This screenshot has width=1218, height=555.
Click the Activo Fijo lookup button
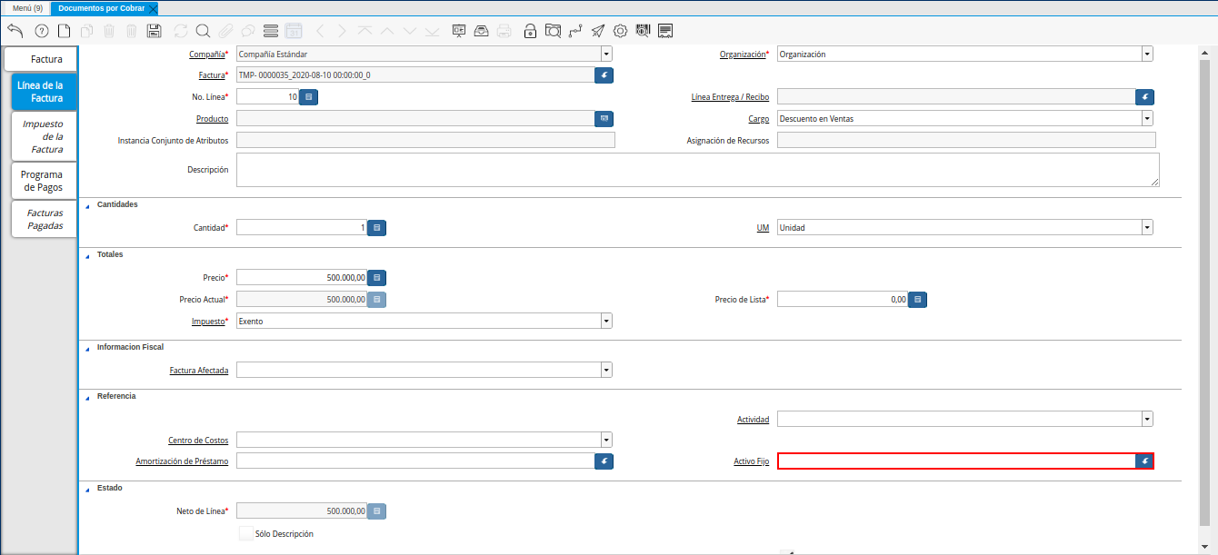pos(1144,461)
